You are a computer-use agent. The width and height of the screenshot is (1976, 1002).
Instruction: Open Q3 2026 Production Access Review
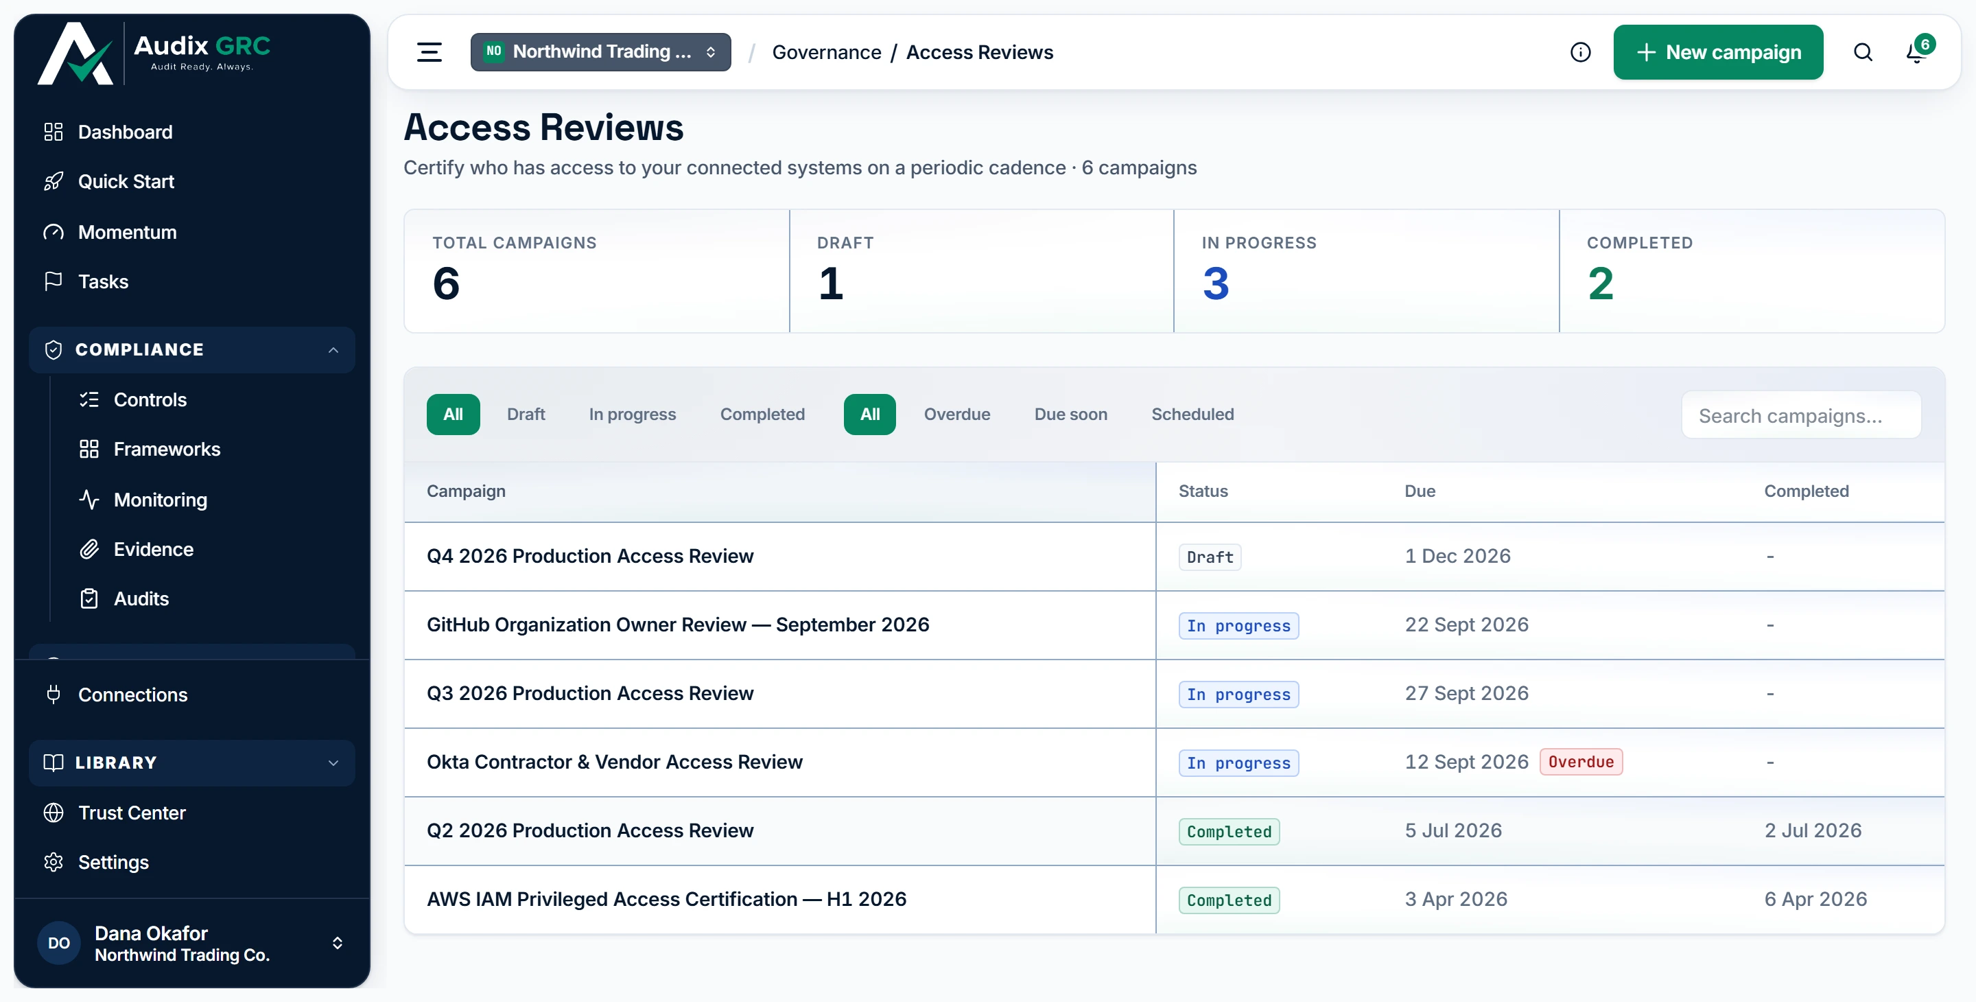pos(590,694)
